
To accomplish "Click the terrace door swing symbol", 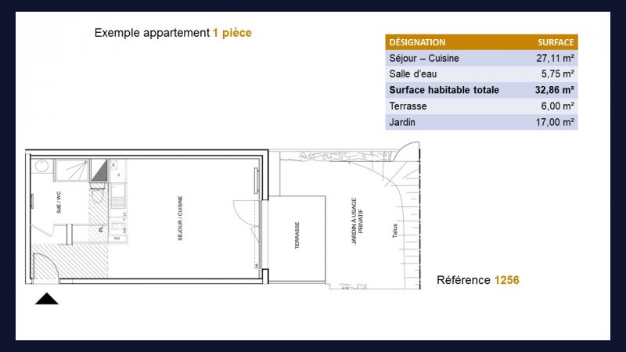I will [243, 213].
